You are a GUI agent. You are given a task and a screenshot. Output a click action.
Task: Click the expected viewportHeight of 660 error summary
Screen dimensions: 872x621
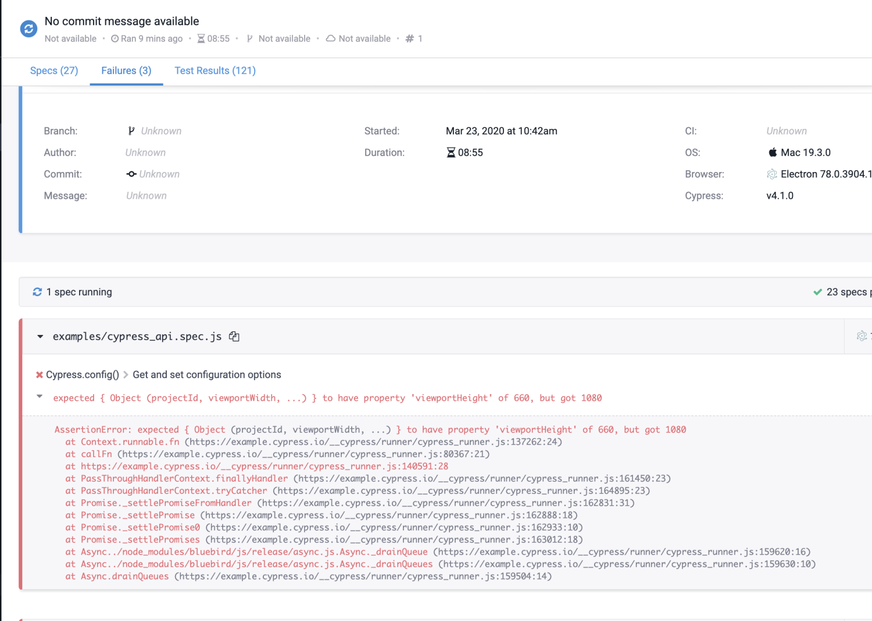(327, 398)
